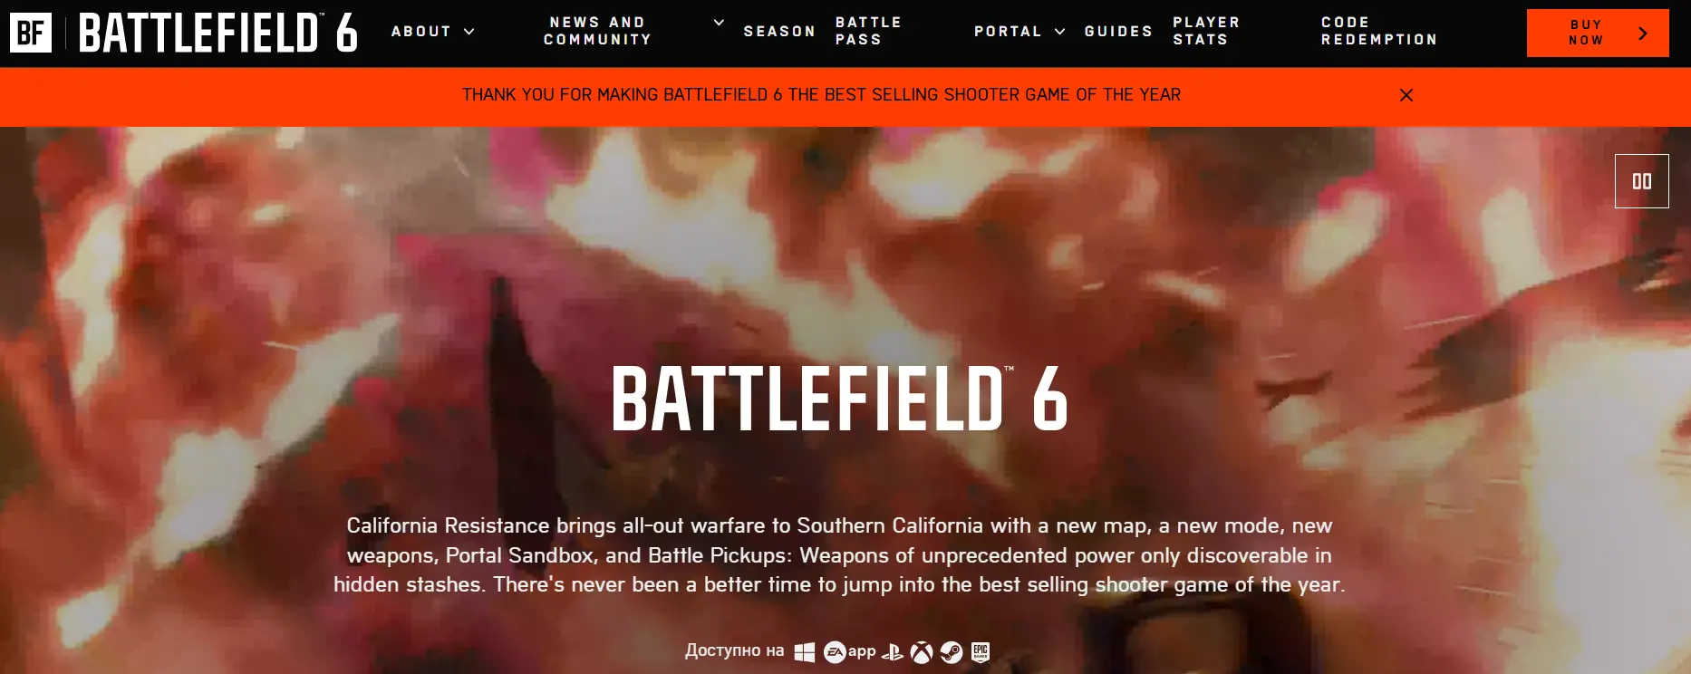Dismiss the orange best-selling announcement banner
Screen dimensions: 1691x674
[1406, 95]
